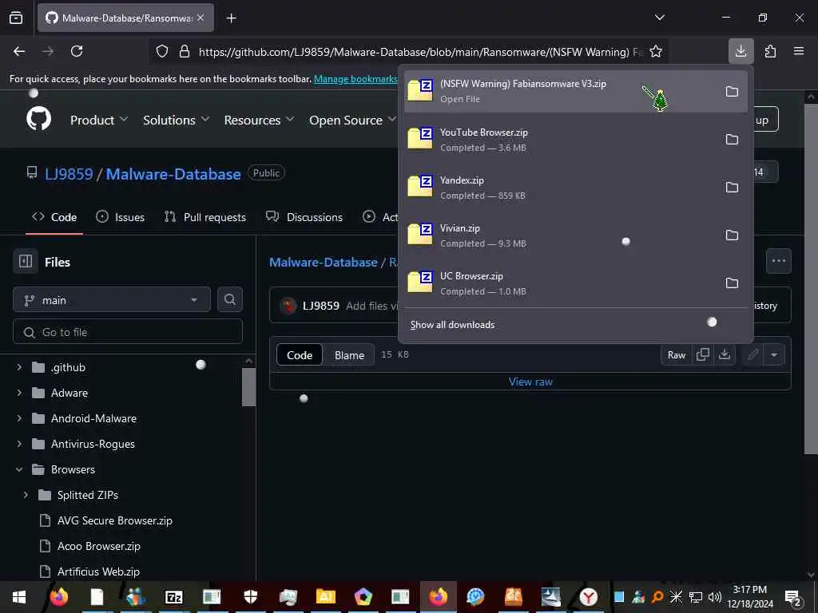The width and height of the screenshot is (818, 613).
Task: Close the Malware-Database tab
Action: point(201,18)
